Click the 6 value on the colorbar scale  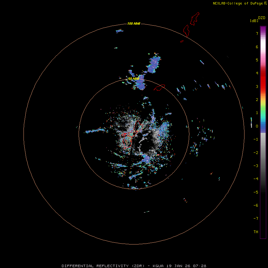[x=257, y=47]
